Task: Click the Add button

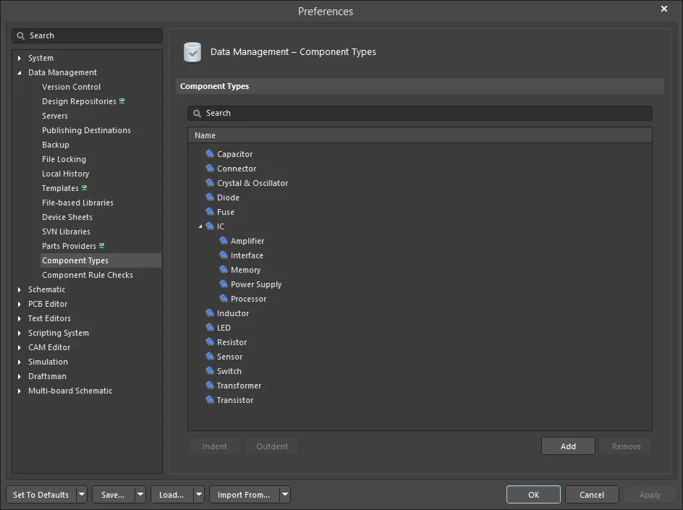Action: point(568,446)
